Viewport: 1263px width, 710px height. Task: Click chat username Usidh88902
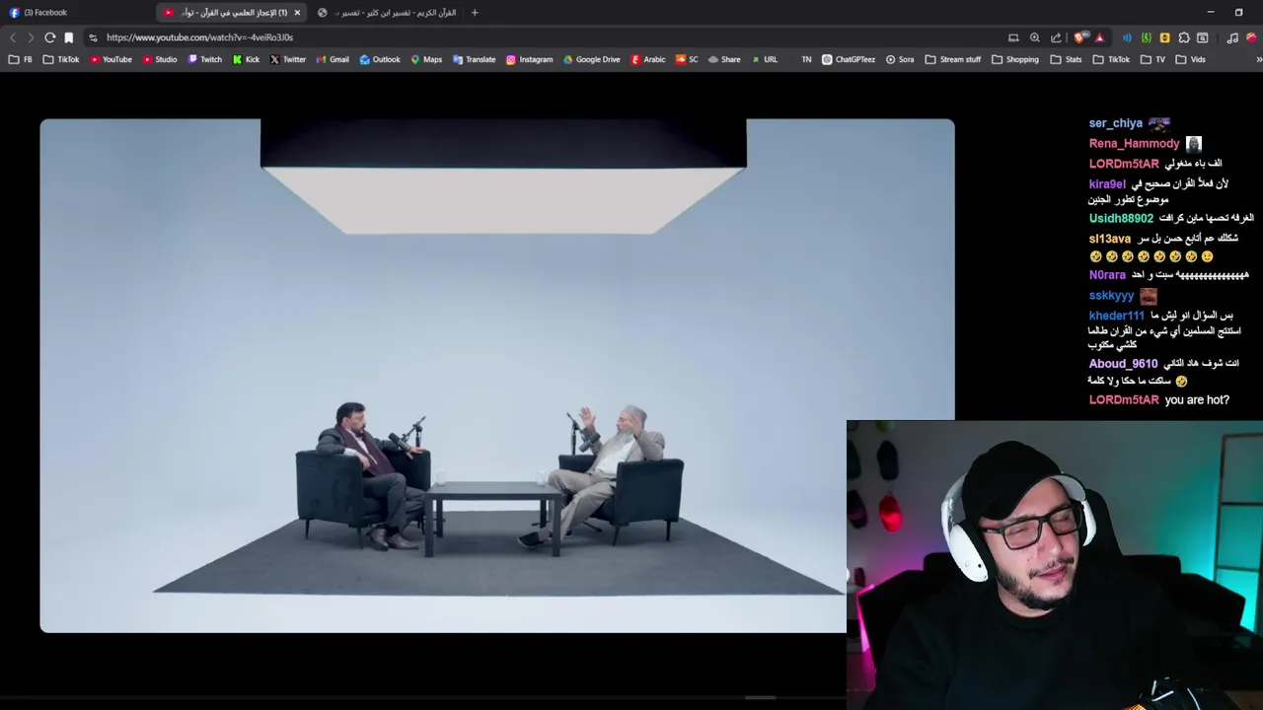[x=1121, y=219]
